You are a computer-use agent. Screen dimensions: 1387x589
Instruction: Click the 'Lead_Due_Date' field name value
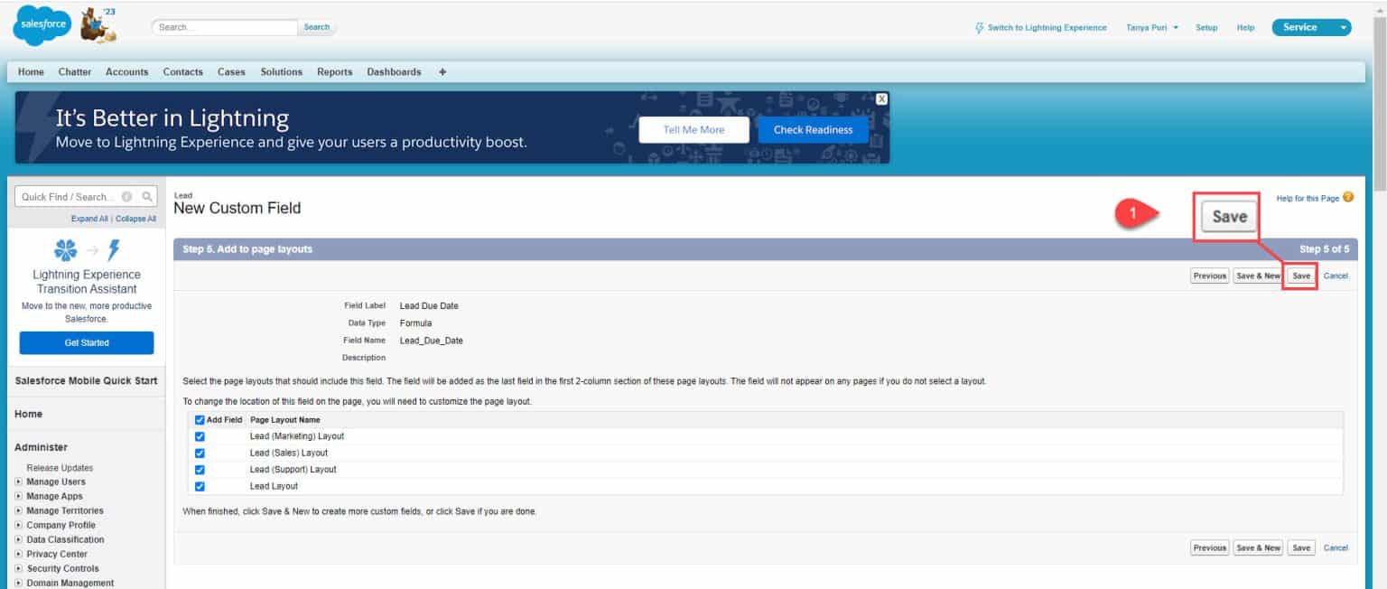[432, 341]
